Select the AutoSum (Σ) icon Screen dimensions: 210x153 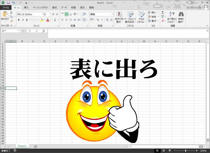click(163, 12)
